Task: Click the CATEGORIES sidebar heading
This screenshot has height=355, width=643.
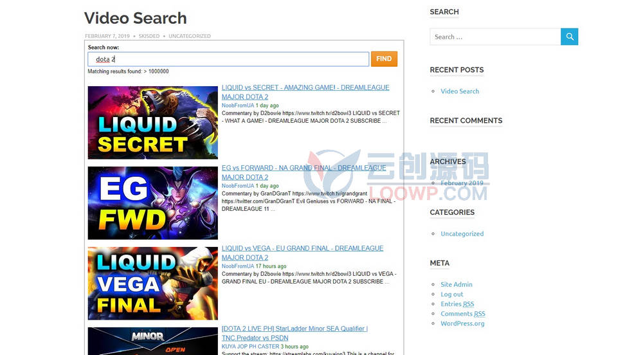Action: (452, 212)
